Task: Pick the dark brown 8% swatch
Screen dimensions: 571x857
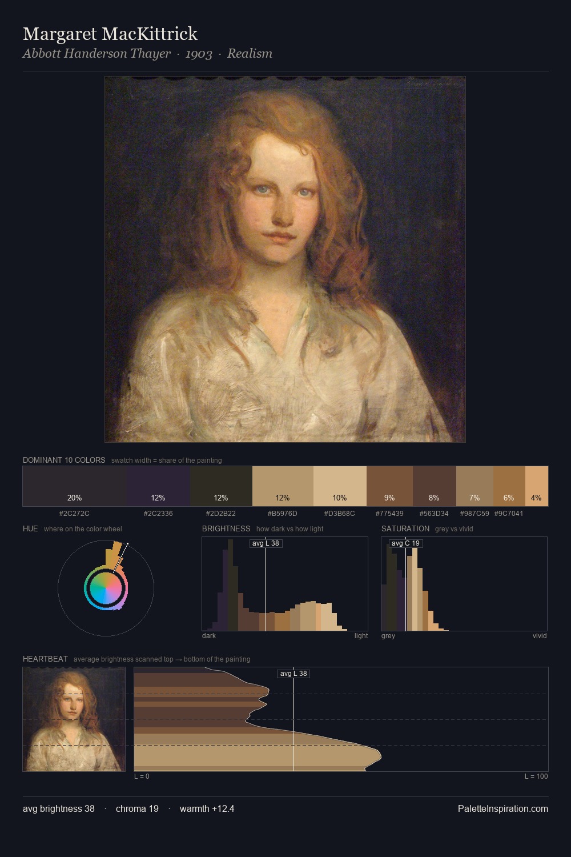Action: tap(435, 486)
